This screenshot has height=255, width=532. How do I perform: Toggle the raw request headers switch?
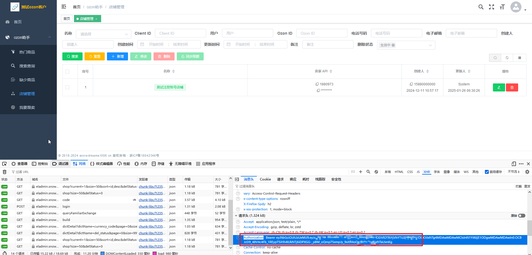(x=521, y=216)
